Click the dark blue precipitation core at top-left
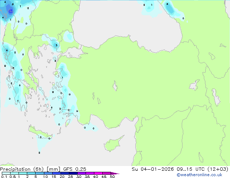Screen dimensions: 230x178 tap(11, 11)
